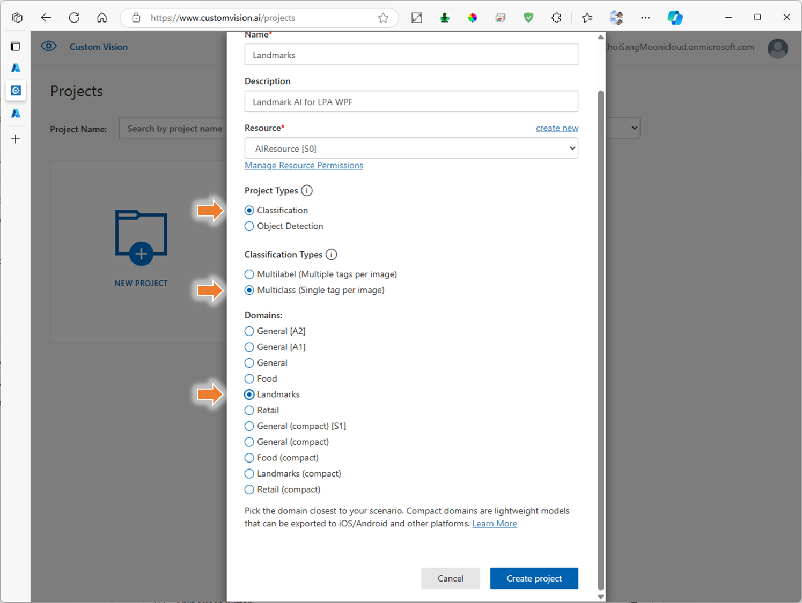Click the sidebar tab panel icon
Viewport: 802px width, 603px height.
click(x=16, y=46)
